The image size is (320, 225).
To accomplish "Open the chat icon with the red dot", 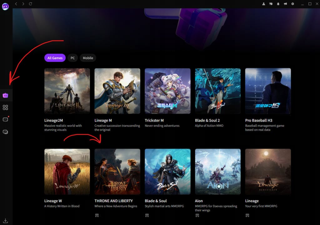I will 6,119.
